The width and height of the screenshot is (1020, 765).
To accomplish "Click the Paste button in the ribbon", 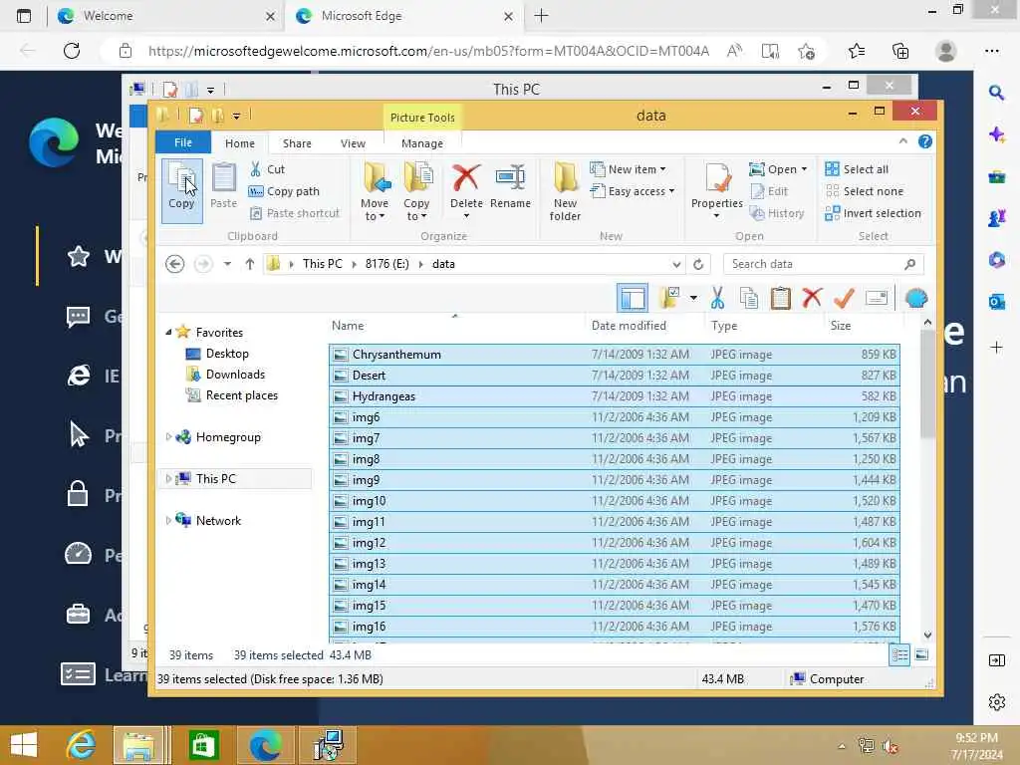I will coord(223,186).
